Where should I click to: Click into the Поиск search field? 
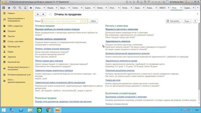tap(62, 21)
